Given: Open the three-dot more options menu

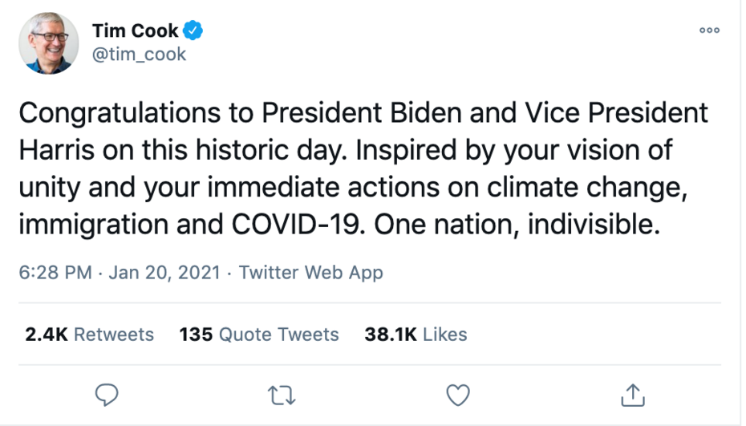Looking at the screenshot, I should pyautogui.click(x=709, y=30).
